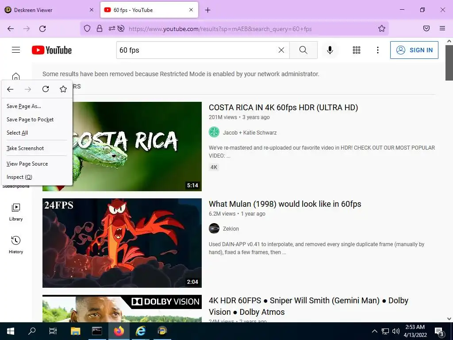Image resolution: width=453 pixels, height=340 pixels.
Task: Open the Dolby Vision Will Smith thumbnail
Action: point(122,309)
